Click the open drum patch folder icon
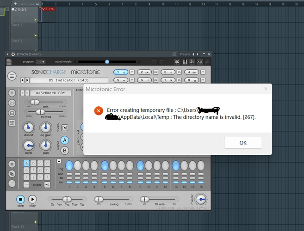 tap(12, 103)
